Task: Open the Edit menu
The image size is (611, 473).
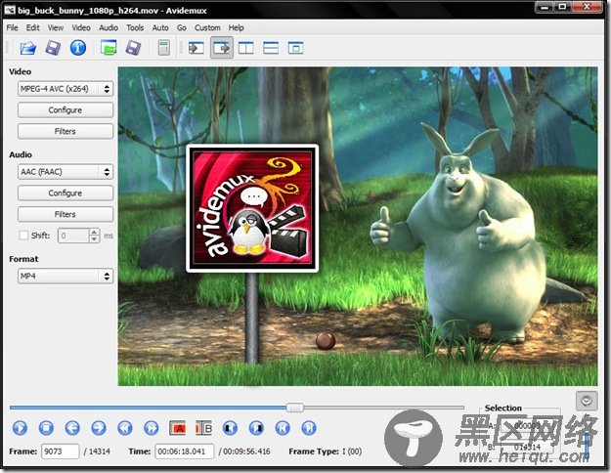Action: pos(32,27)
